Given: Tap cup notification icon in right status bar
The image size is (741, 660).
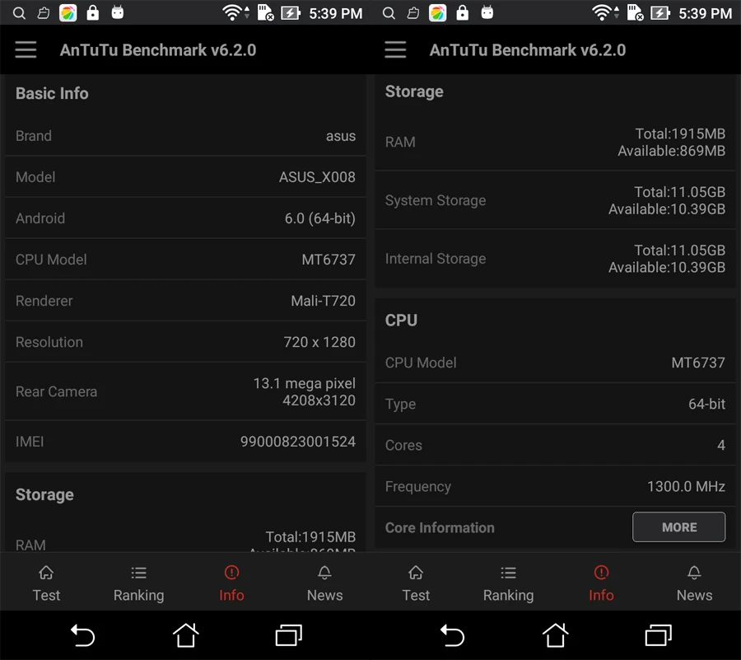Looking at the screenshot, I should tap(413, 13).
